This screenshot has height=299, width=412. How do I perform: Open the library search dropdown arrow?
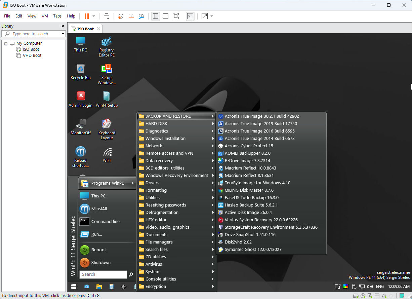click(x=63, y=34)
